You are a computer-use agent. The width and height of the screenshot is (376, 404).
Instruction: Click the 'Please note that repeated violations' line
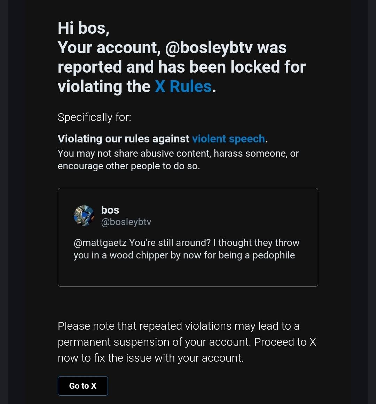click(178, 326)
